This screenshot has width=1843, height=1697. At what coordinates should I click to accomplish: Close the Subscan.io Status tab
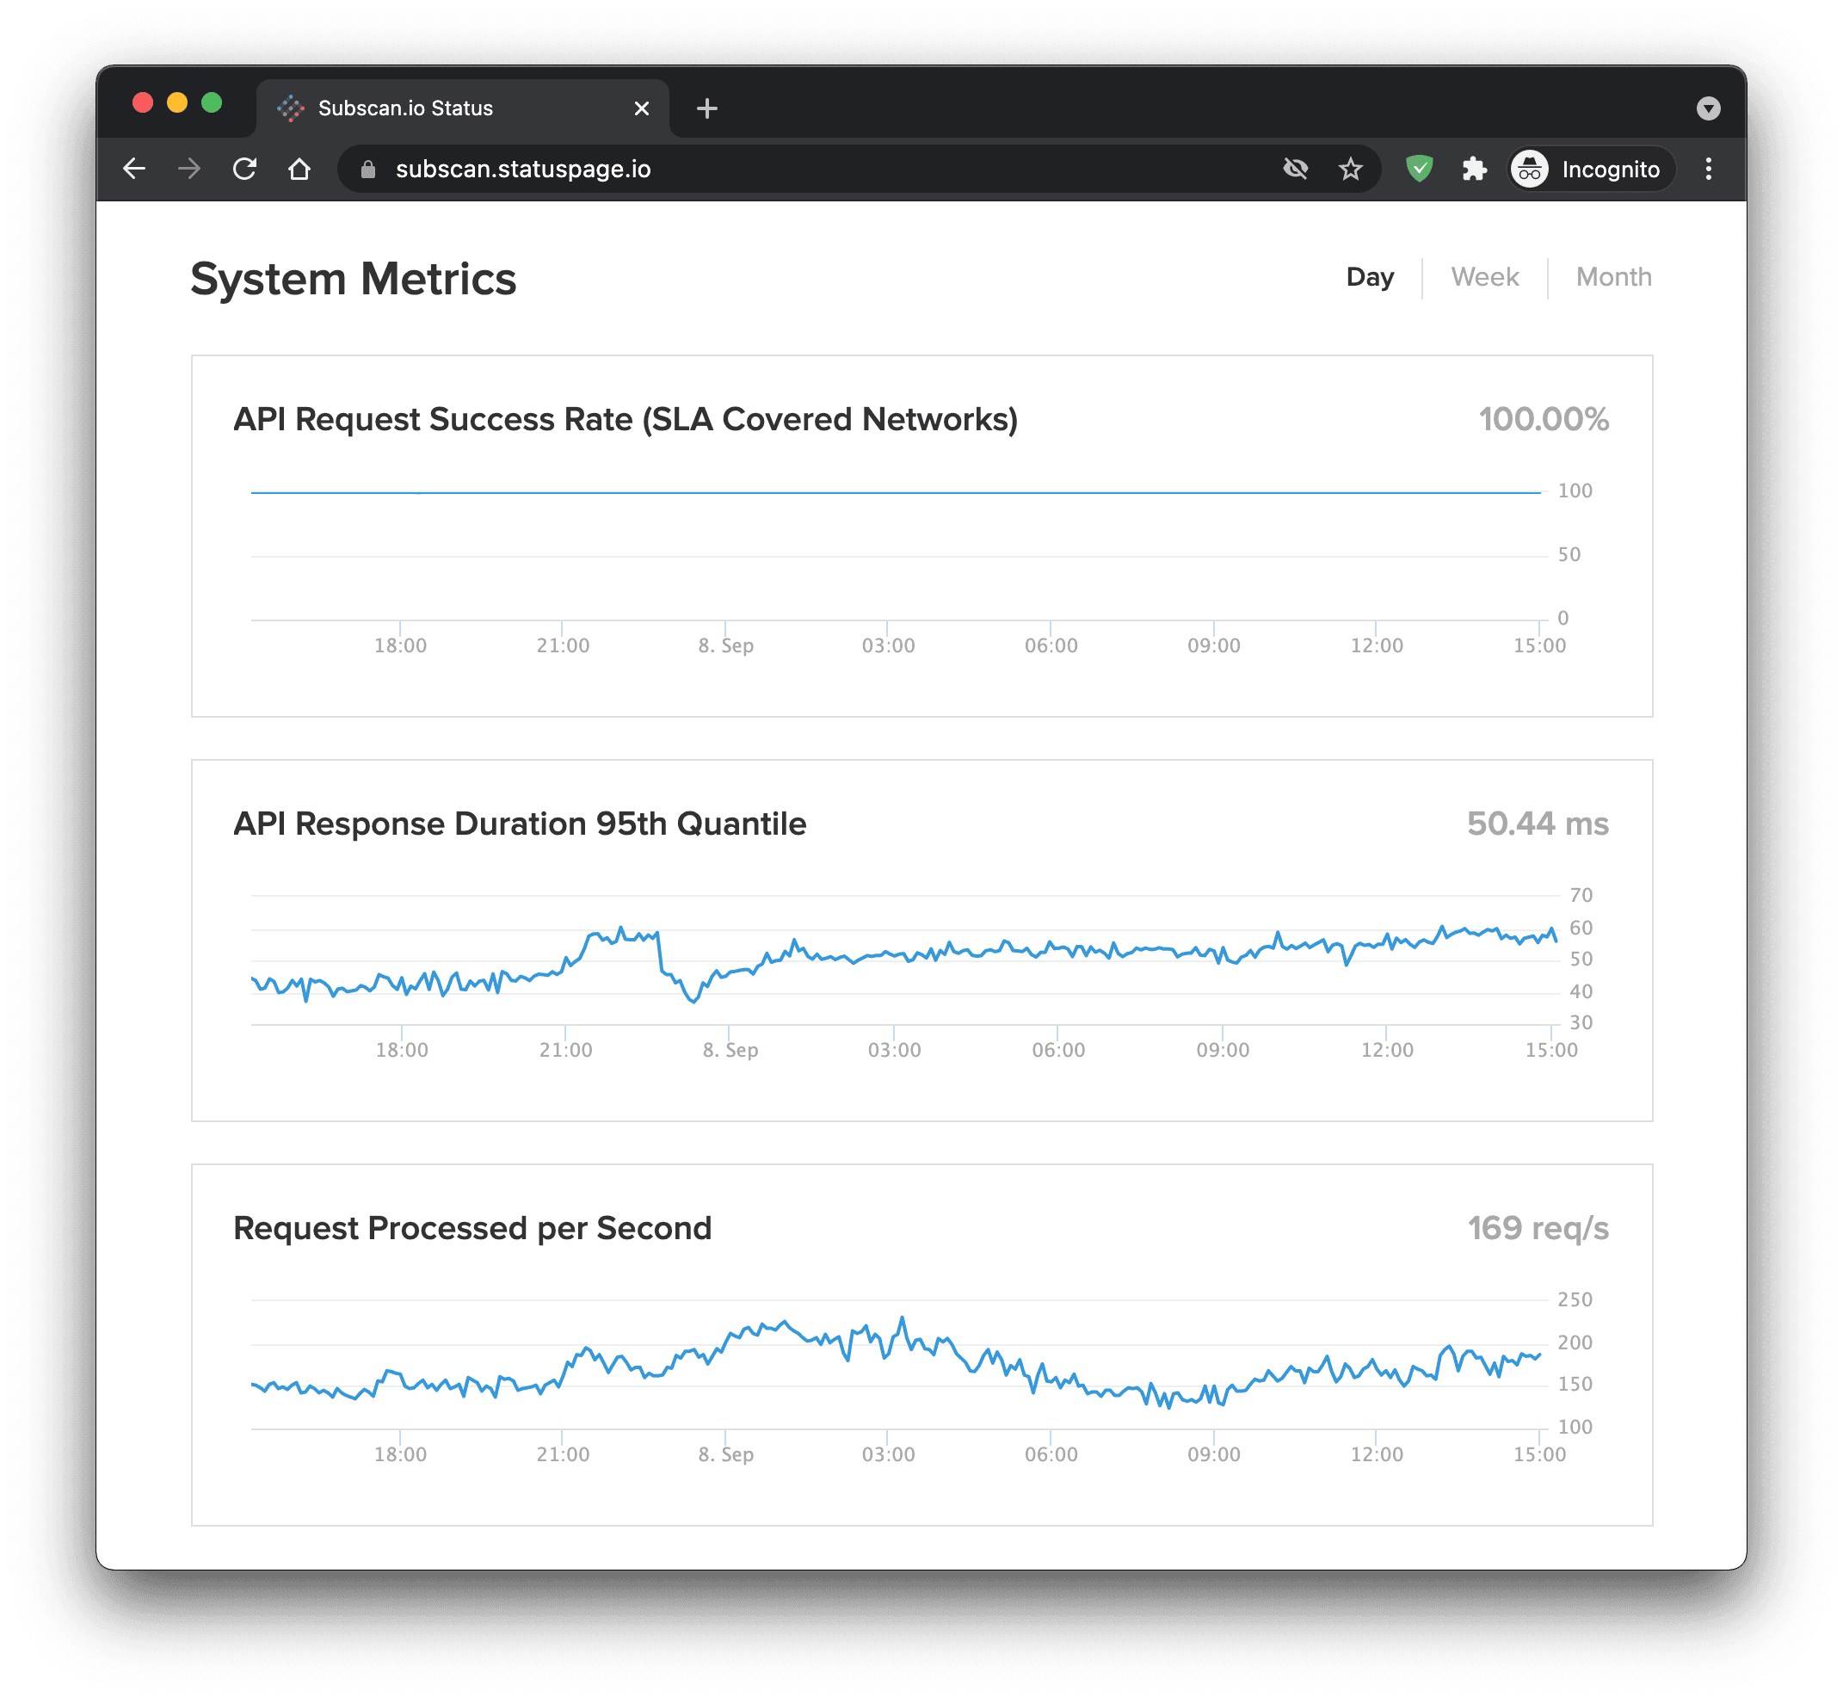tap(642, 108)
